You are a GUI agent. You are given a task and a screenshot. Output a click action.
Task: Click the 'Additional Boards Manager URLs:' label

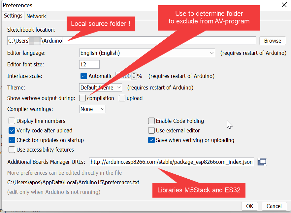point(46,162)
